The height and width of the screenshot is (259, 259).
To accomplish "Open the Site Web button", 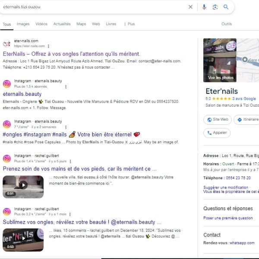I will tap(217, 120).
